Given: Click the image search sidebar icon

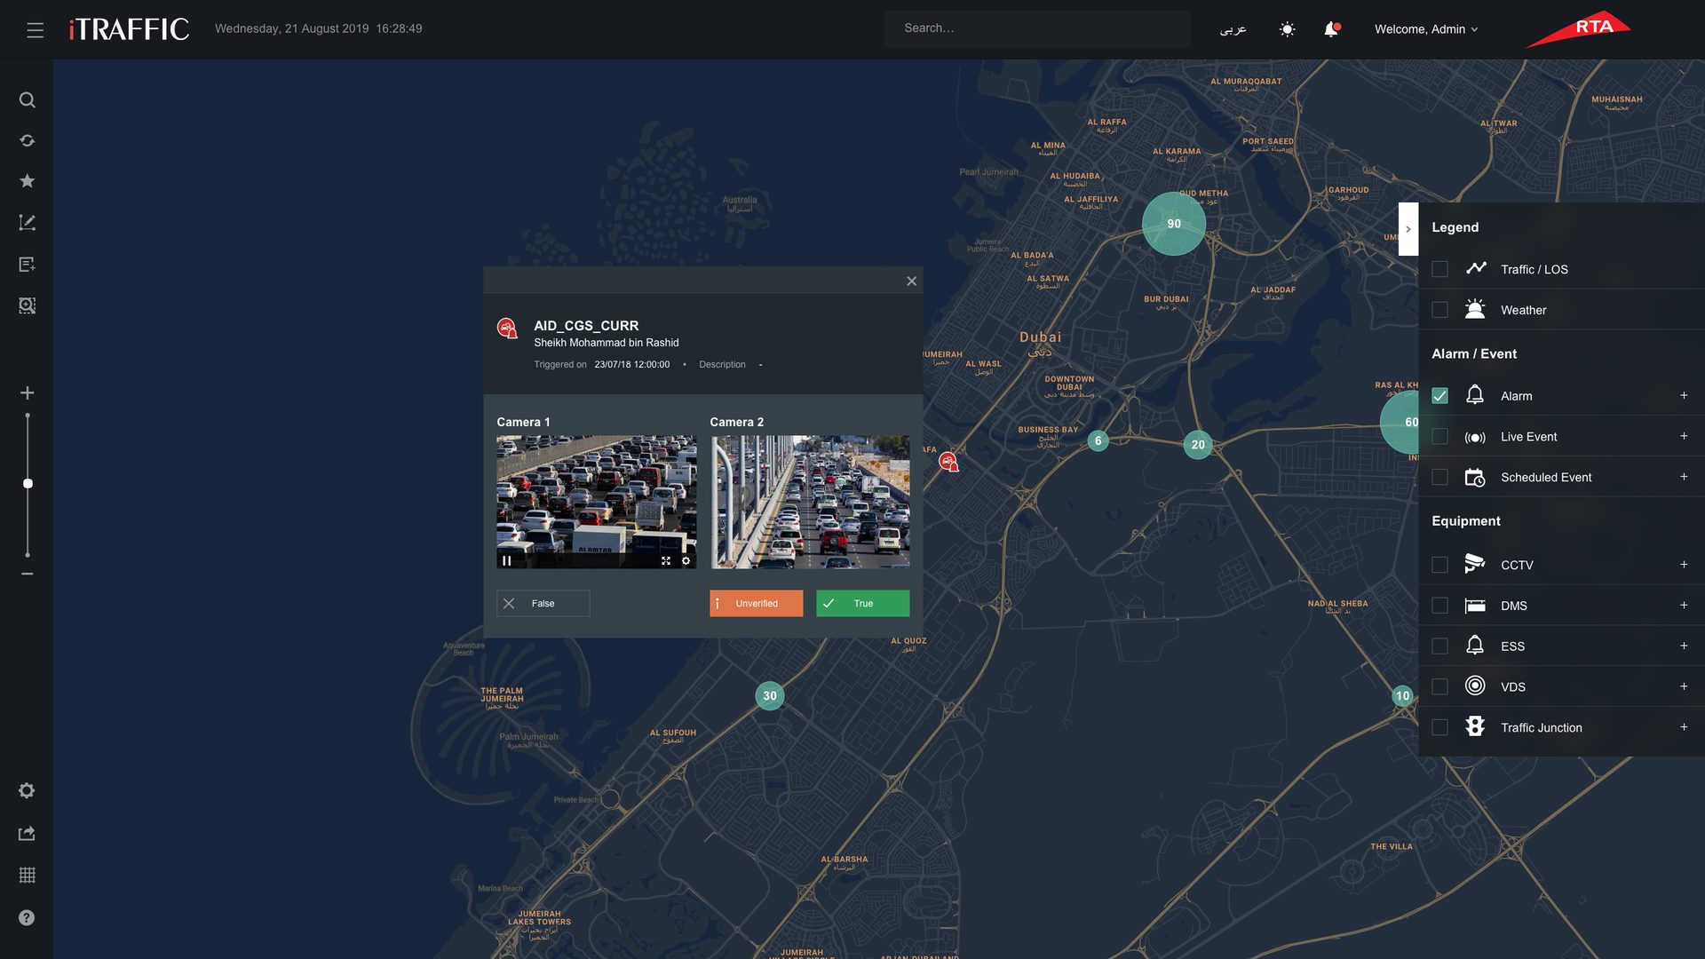Looking at the screenshot, I should click(28, 305).
